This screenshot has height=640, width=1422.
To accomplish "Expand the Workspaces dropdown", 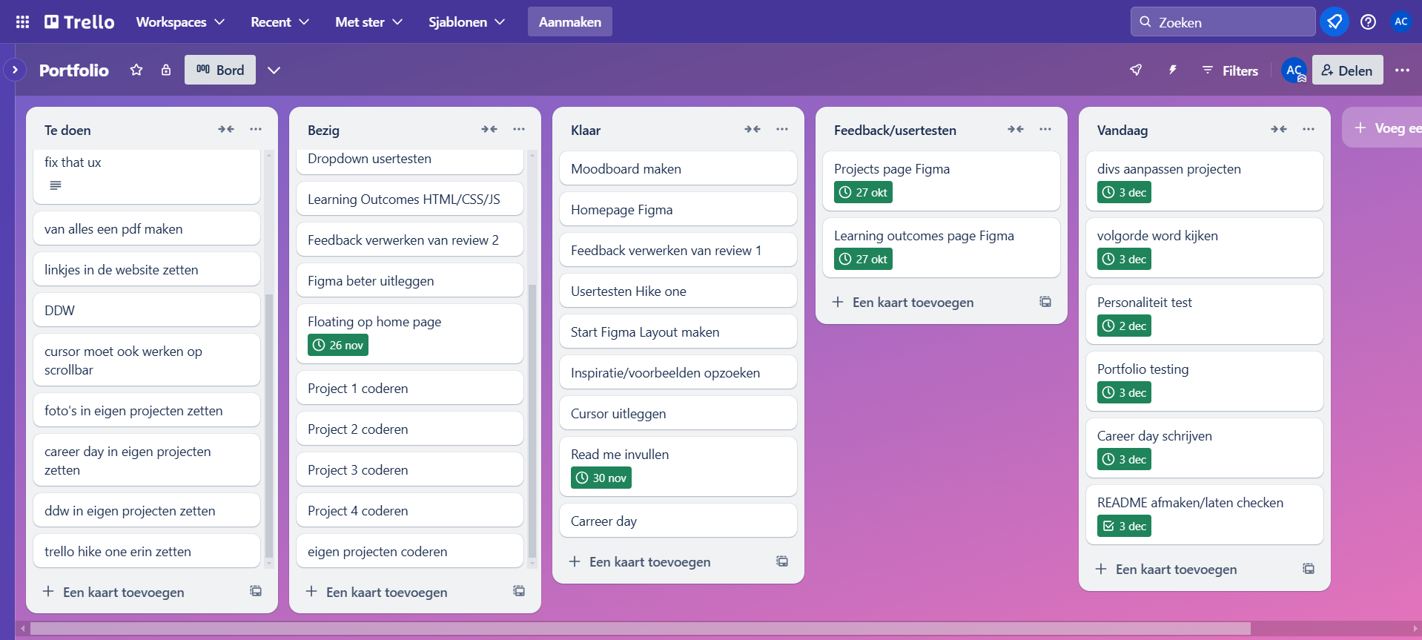I will coord(180,22).
